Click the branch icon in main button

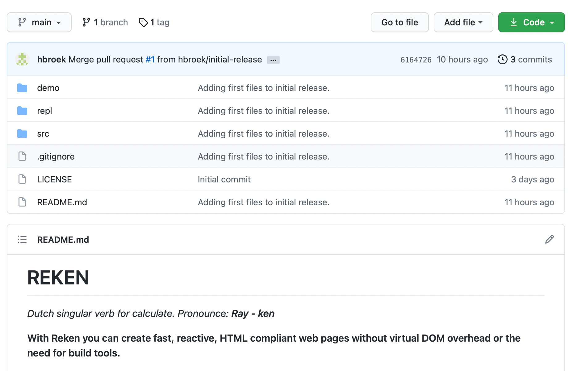tap(22, 22)
